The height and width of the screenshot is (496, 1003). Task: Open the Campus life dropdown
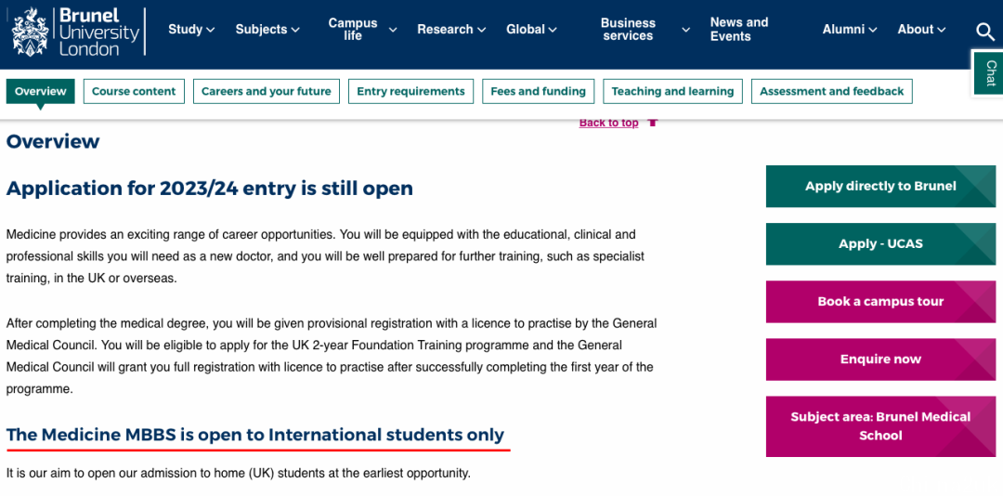(362, 30)
